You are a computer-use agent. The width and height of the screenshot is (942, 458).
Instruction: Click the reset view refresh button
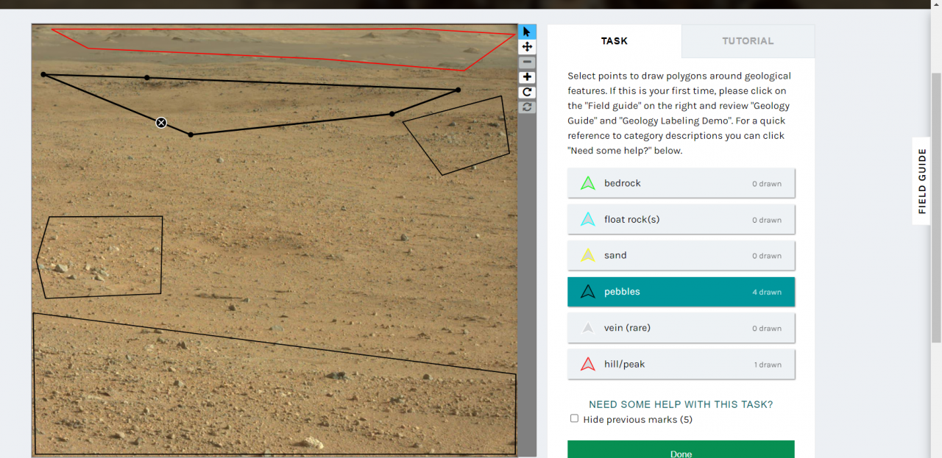527,107
